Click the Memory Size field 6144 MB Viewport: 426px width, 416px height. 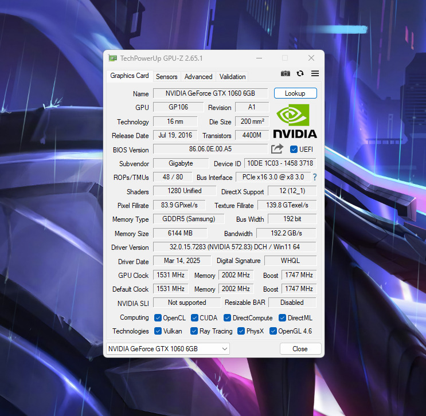click(x=180, y=233)
